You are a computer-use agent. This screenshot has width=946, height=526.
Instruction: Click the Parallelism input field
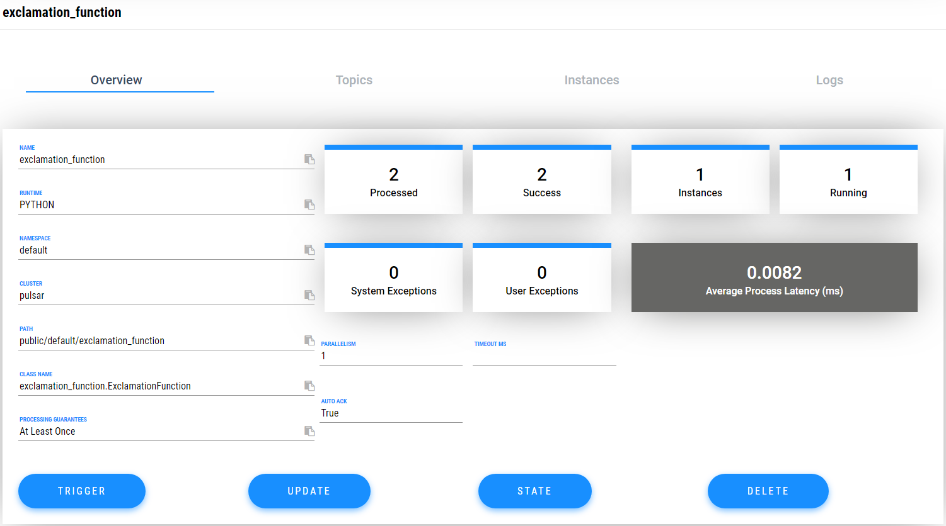391,355
